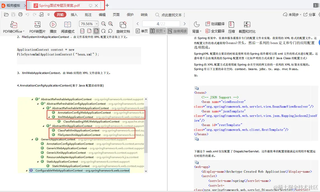The image size is (320, 192).
Task: Click the export-to-Word quick toolbar icon
Action: (41, 15)
